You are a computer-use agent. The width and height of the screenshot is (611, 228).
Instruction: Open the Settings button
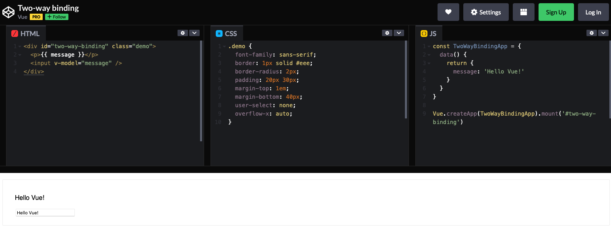[486, 12]
